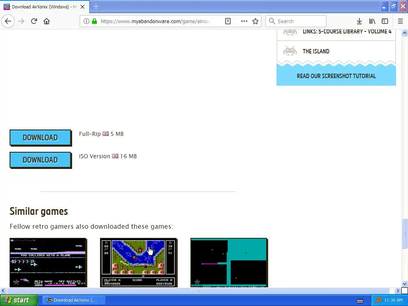Click the vertical scrollbar down arrow

(404, 284)
